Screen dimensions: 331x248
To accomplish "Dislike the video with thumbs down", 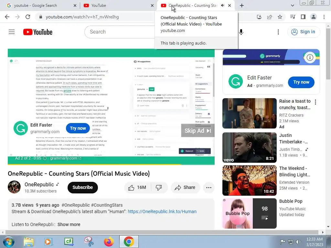I will coord(159,188).
